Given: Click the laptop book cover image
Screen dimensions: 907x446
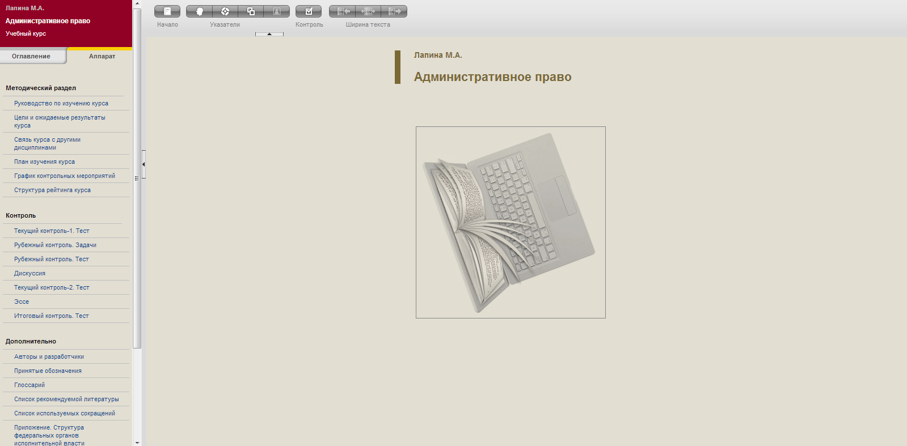Looking at the screenshot, I should coord(511,222).
